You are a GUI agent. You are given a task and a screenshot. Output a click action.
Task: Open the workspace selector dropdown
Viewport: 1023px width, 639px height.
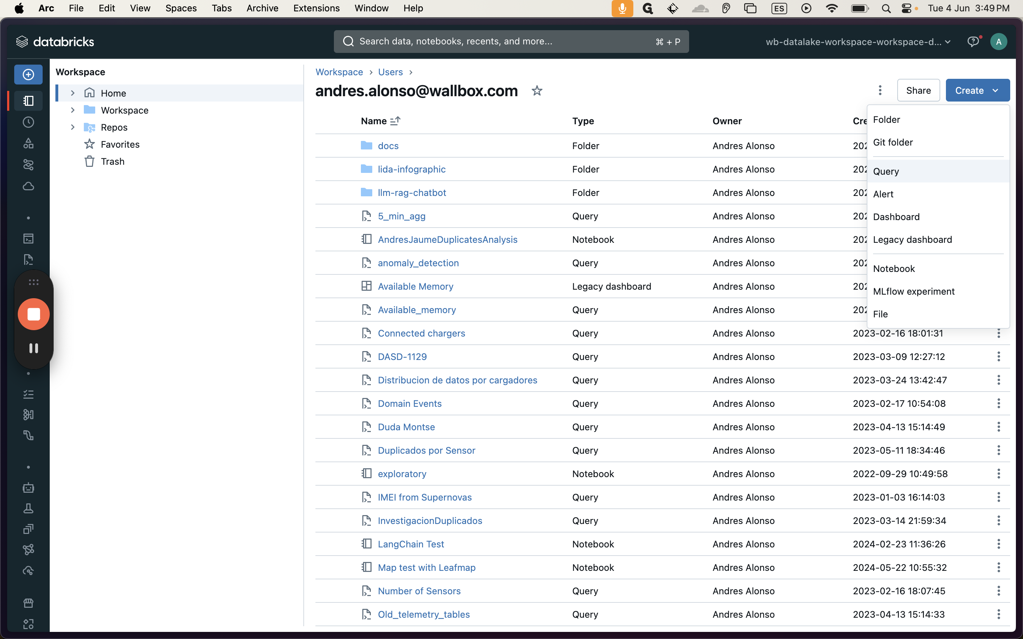tap(858, 42)
